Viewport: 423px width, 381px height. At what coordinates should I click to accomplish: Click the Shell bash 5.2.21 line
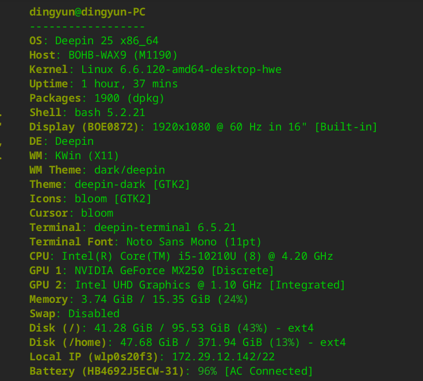[87, 113]
